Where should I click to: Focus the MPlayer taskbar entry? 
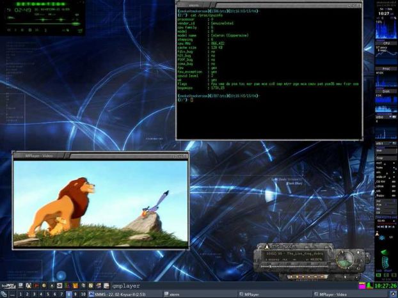[275, 294]
